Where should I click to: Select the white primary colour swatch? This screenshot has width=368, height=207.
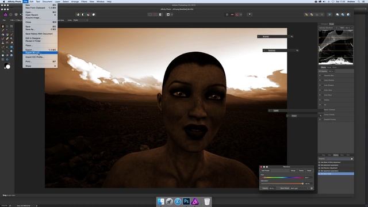(8, 67)
